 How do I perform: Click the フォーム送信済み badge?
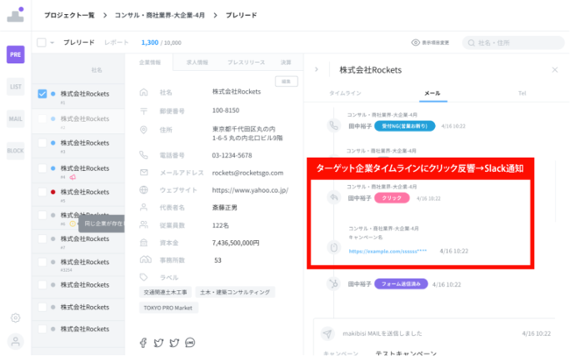401,284
